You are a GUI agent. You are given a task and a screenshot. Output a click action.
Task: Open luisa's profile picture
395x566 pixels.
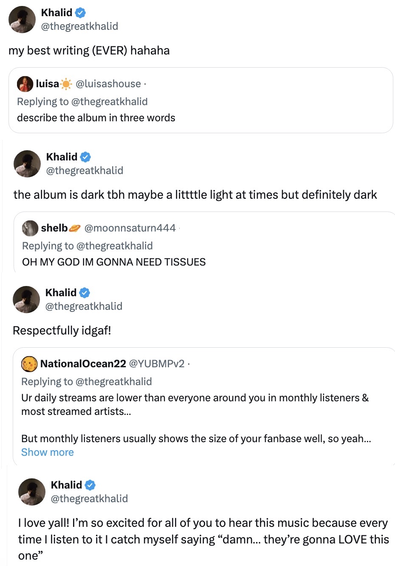(x=25, y=84)
